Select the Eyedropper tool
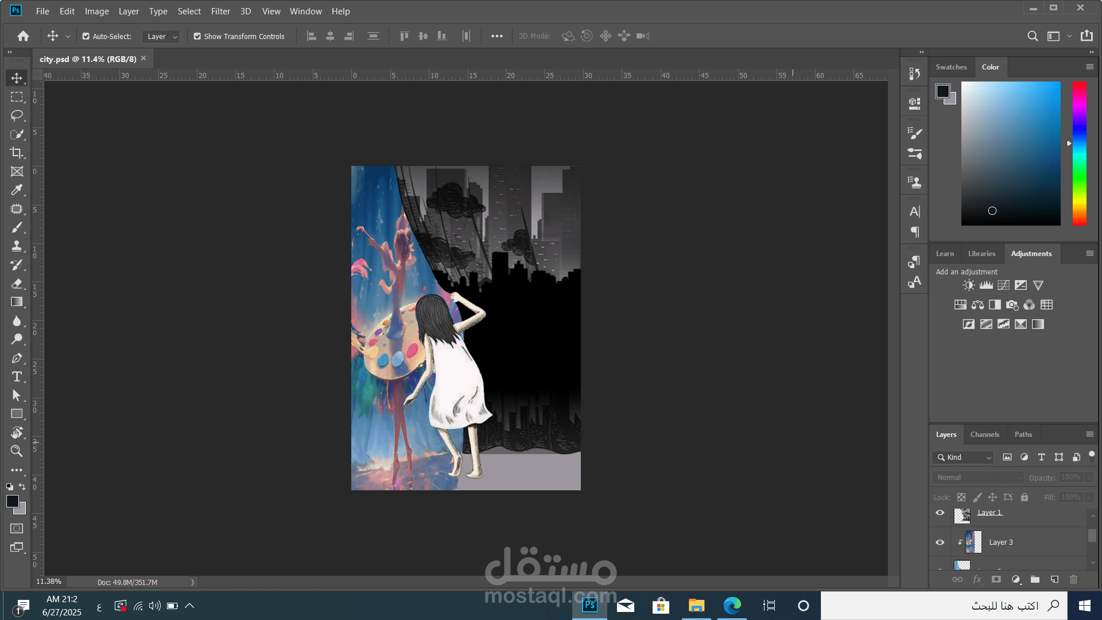This screenshot has height=620, width=1102. pyautogui.click(x=17, y=190)
